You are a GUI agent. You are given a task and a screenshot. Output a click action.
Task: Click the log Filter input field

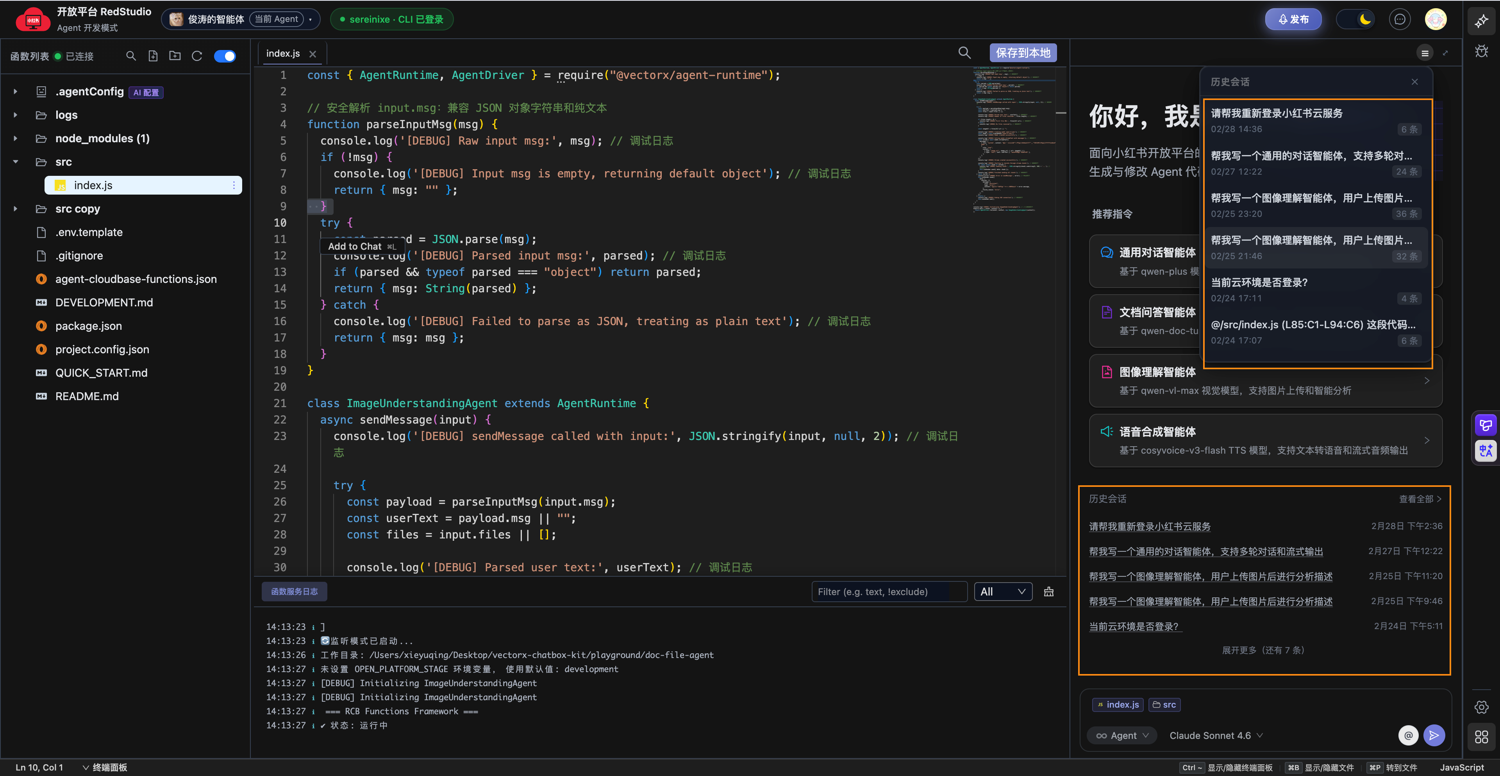(x=889, y=591)
